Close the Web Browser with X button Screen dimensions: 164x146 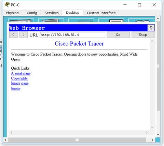tap(151, 28)
